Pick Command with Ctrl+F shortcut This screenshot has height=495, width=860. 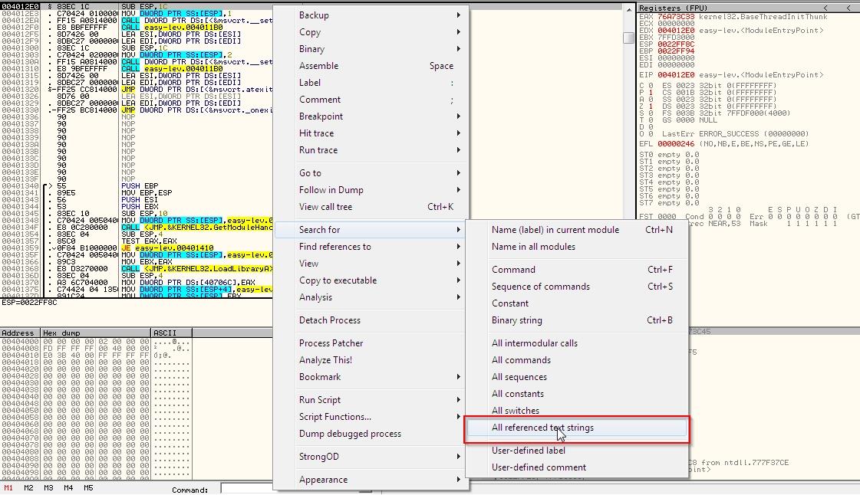[576, 270]
